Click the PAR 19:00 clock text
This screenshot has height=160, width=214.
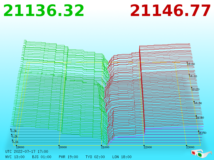[68, 157]
